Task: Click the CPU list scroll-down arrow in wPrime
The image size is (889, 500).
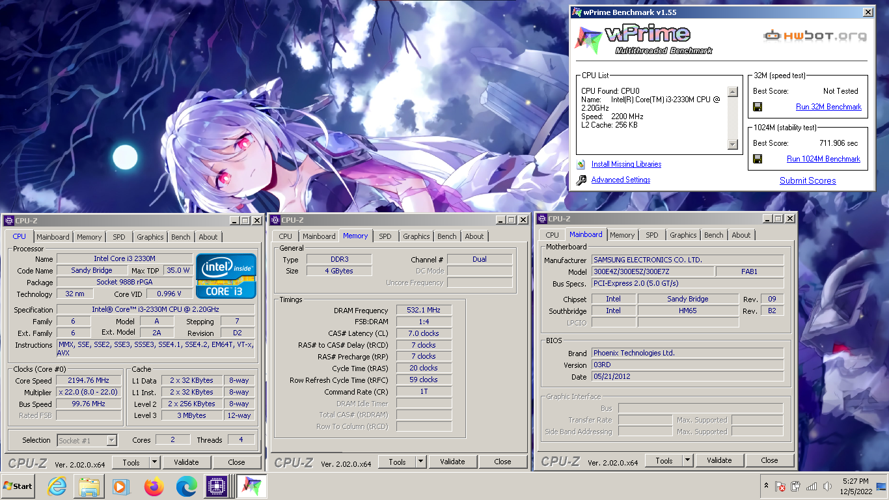Action: [732, 145]
